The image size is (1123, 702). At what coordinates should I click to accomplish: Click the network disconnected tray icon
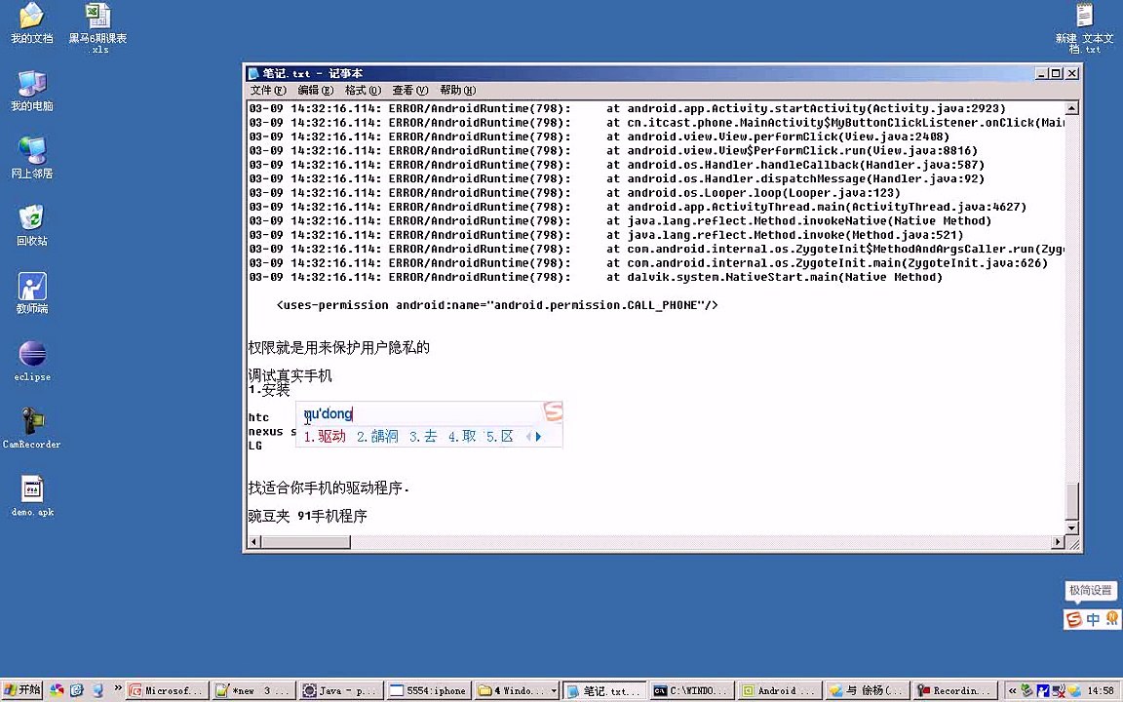1059,690
